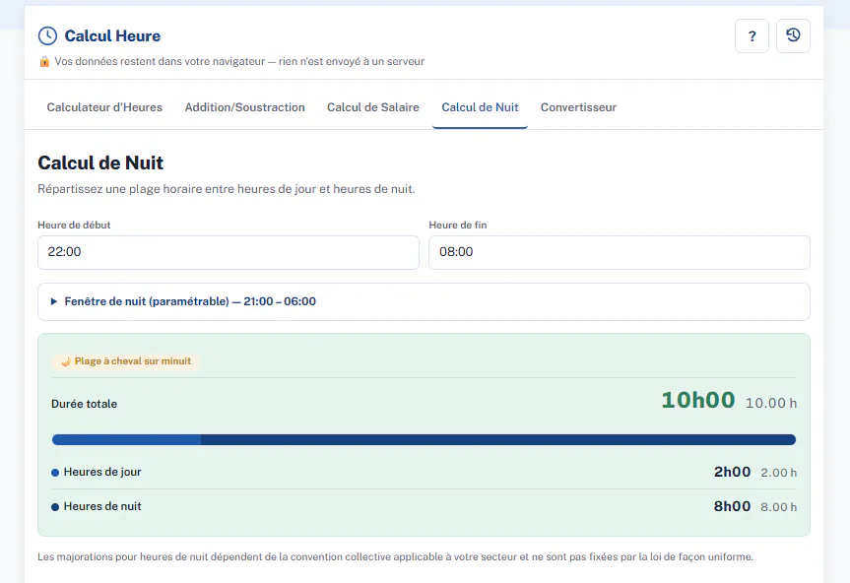Click the Heures de jour label
The width and height of the screenshot is (850, 583).
[102, 472]
